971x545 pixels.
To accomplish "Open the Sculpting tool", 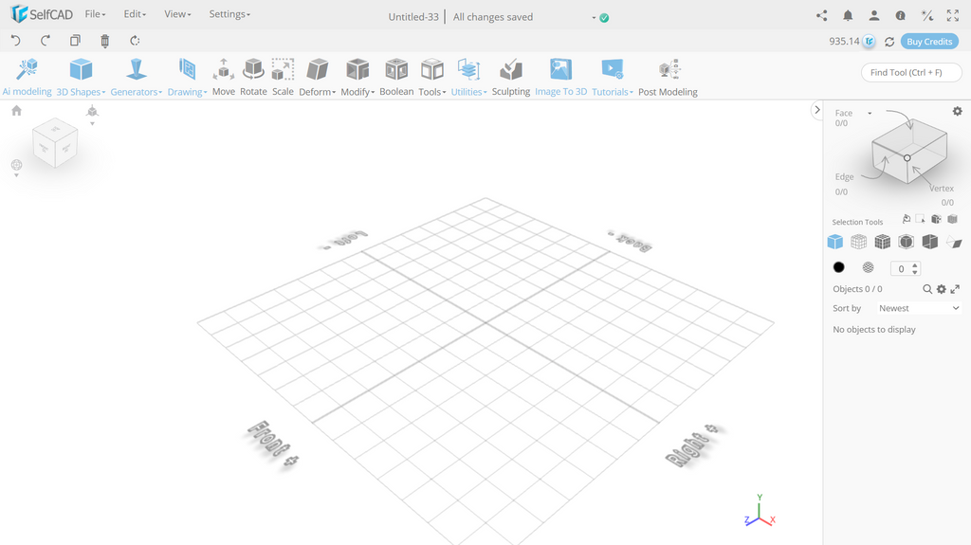I will tap(511, 78).
